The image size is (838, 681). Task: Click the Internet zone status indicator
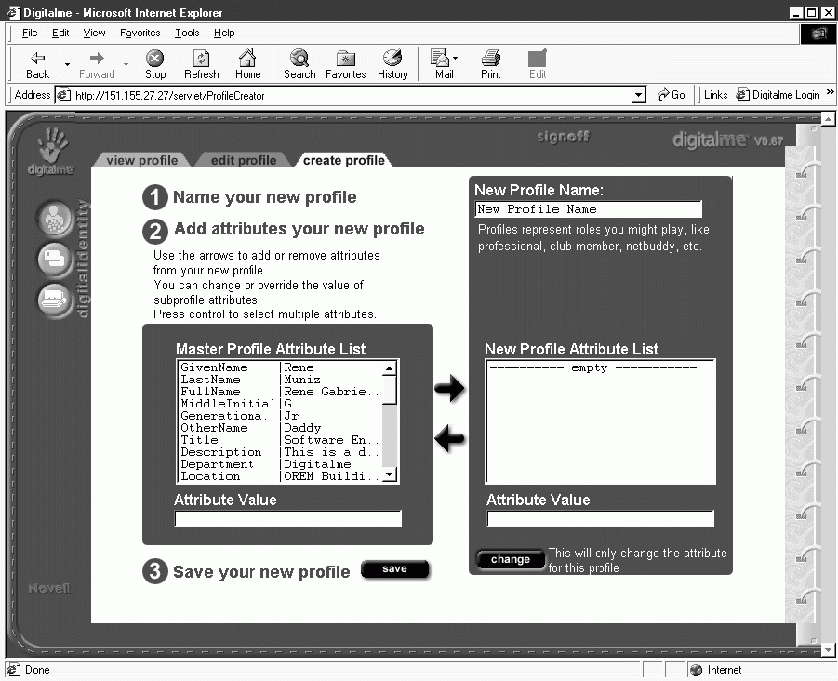(716, 670)
